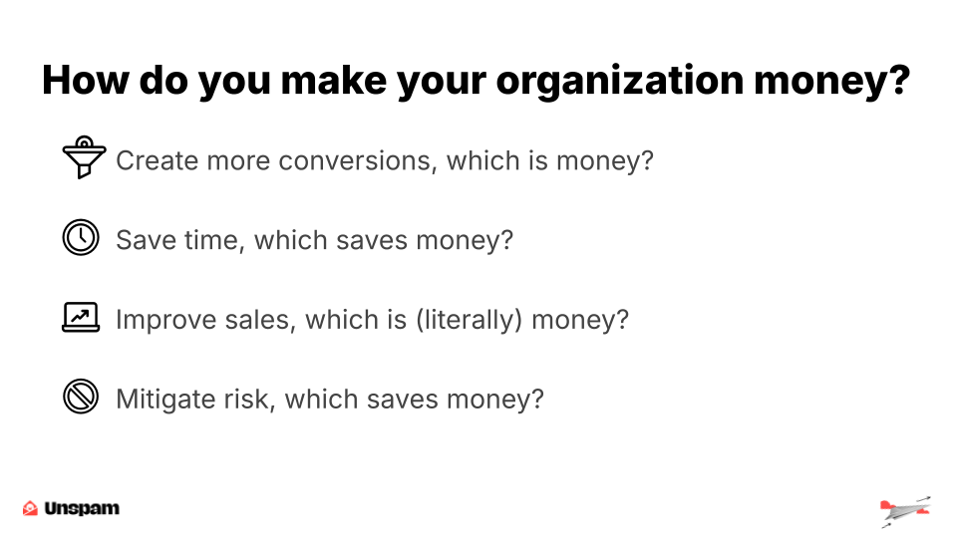
Task: Click the 'Create more conversions' bullet text
Action: 385,161
